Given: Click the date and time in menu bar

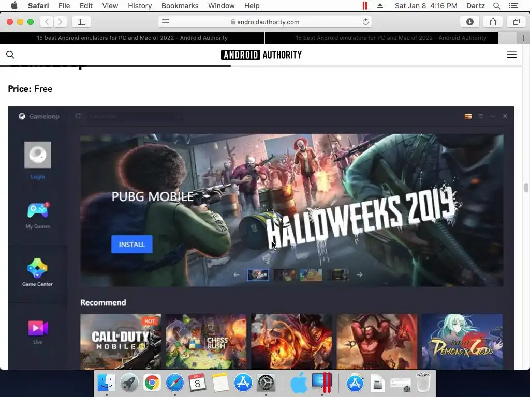Looking at the screenshot, I should [x=426, y=6].
